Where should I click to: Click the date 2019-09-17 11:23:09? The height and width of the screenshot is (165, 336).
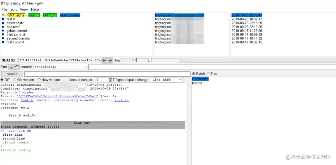(247, 31)
